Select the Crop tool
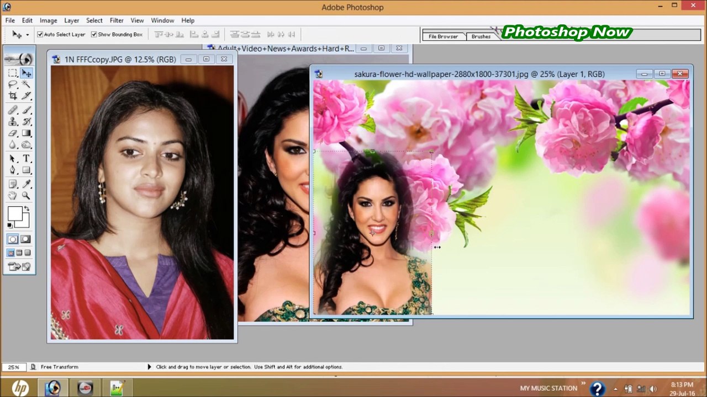This screenshot has width=707, height=397. click(x=13, y=95)
